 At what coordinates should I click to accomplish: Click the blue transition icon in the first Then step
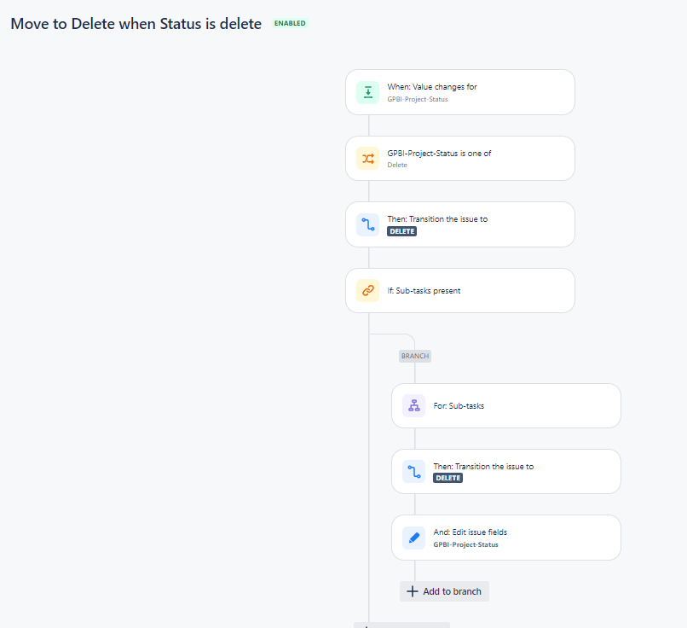(368, 224)
